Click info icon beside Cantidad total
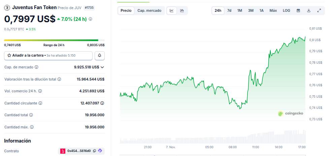 pyautogui.click(x=31, y=115)
